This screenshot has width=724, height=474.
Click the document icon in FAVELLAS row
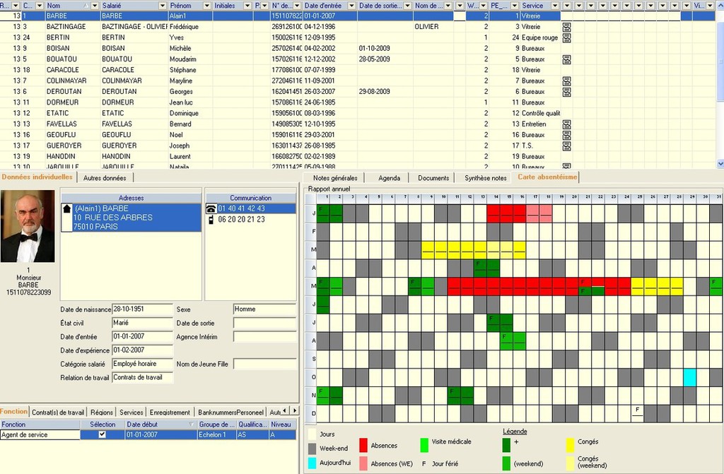pos(566,124)
